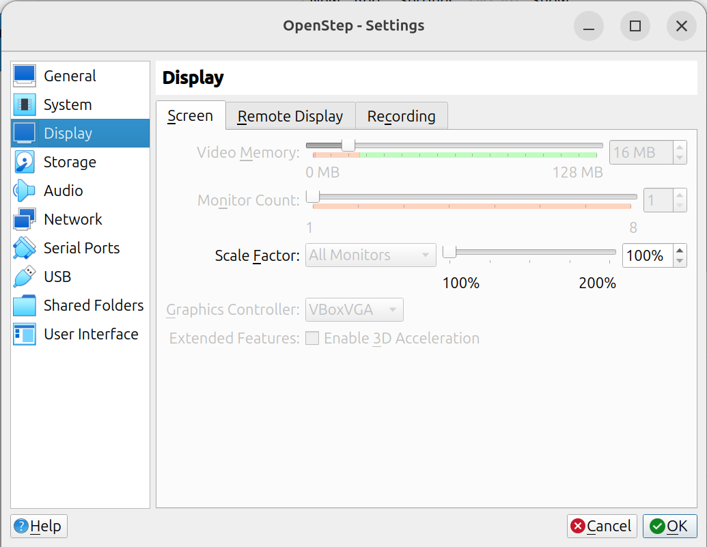Select the Shared Folders folder icon
The width and height of the screenshot is (707, 547).
click(x=25, y=305)
